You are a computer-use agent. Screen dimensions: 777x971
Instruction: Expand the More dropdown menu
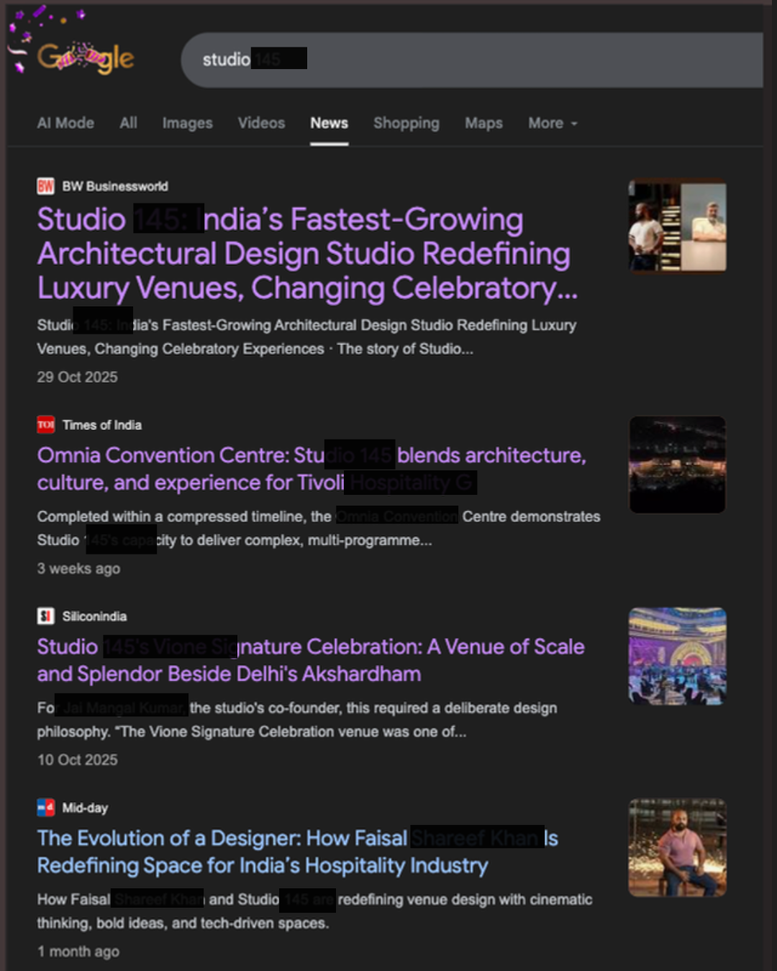point(552,123)
